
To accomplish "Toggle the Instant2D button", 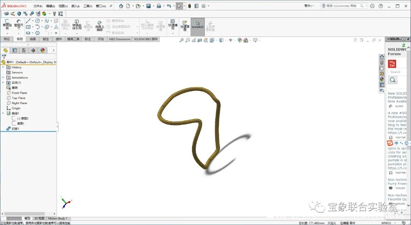I will 198,27.
